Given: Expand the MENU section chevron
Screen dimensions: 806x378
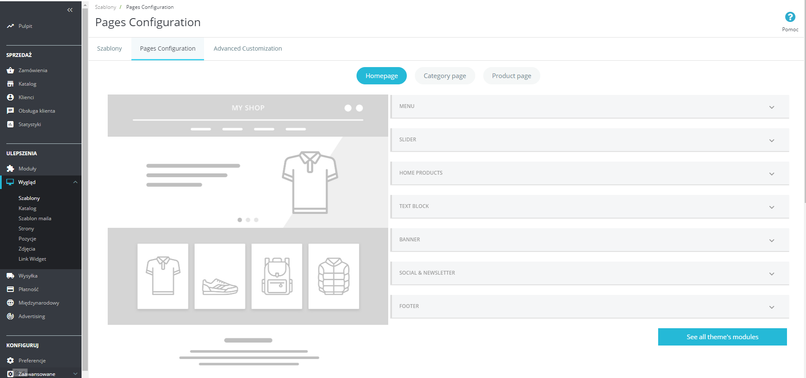Looking at the screenshot, I should pyautogui.click(x=772, y=107).
